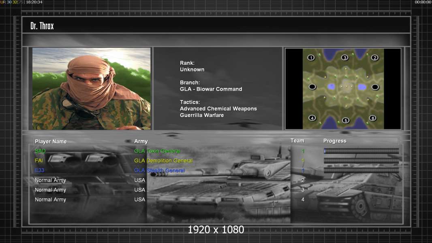Select start position 4 on the map
Screen dimensions: 432x243
pyautogui.click(x=312, y=118)
